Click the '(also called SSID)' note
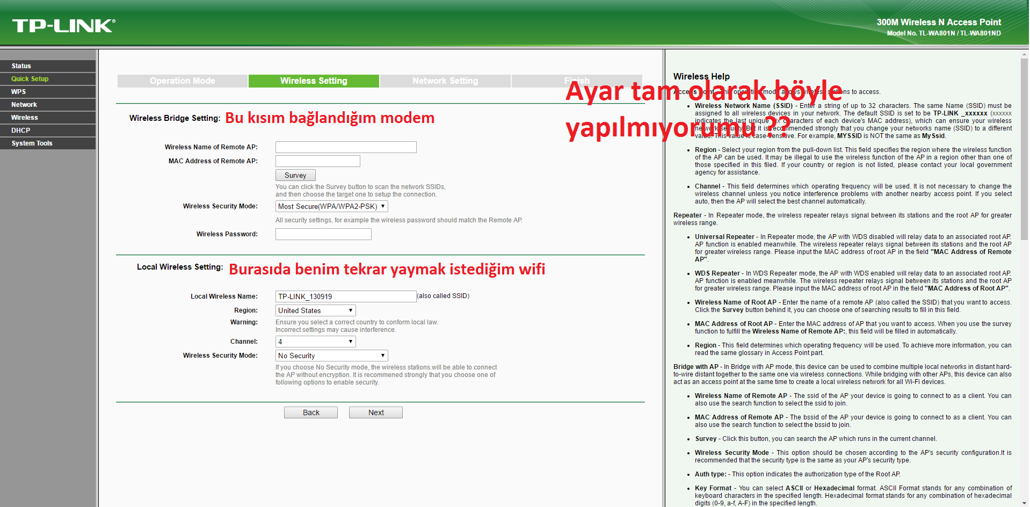1030x507 pixels. click(x=444, y=296)
